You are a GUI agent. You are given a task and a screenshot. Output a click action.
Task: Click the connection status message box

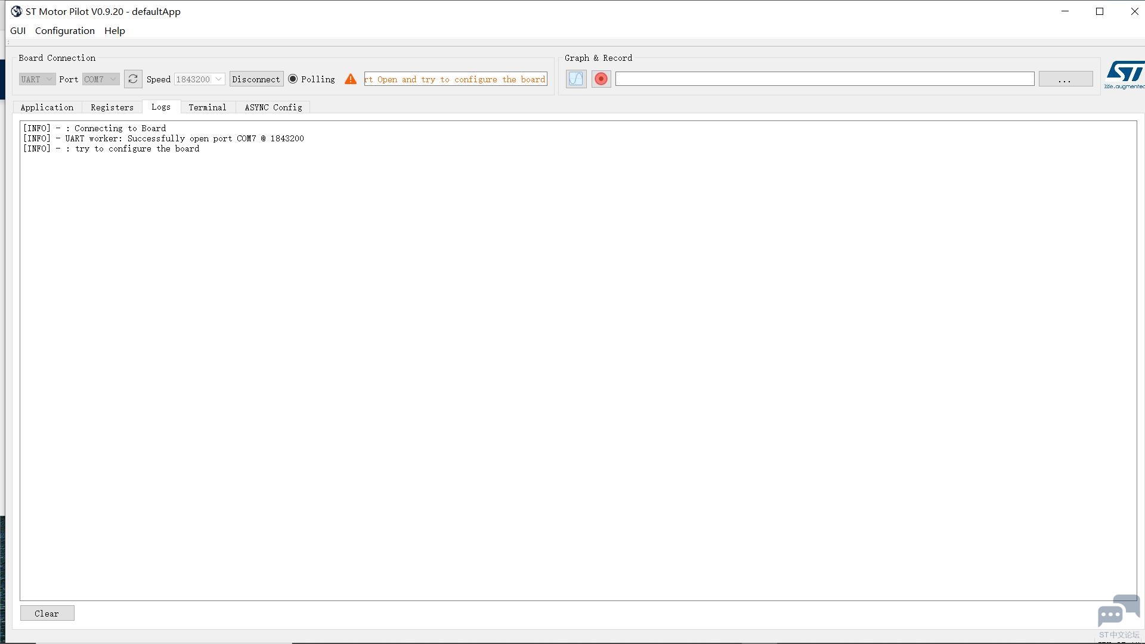point(456,79)
